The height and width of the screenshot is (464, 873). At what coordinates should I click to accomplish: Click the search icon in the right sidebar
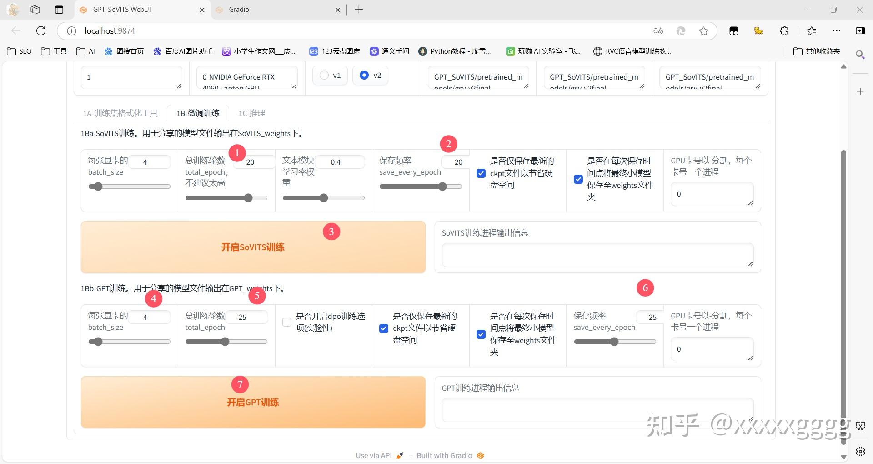pyautogui.click(x=860, y=55)
